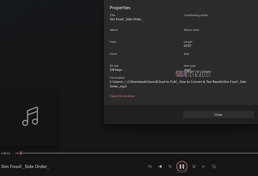Click the File location path text

178,84
